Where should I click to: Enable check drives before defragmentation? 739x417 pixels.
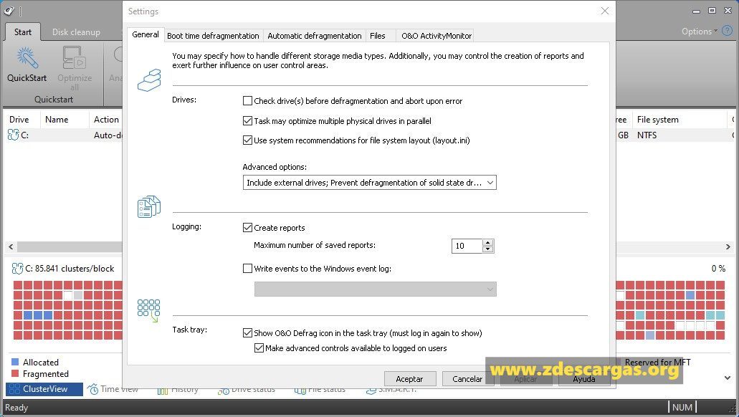coord(247,101)
